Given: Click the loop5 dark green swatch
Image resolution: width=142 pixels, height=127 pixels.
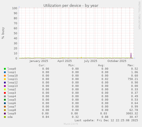Looking at the screenshot, I should (x=5, y=100).
